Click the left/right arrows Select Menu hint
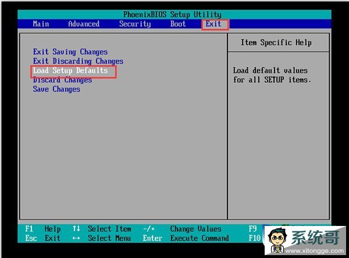Viewport: 349px width, 258px height. (x=102, y=238)
